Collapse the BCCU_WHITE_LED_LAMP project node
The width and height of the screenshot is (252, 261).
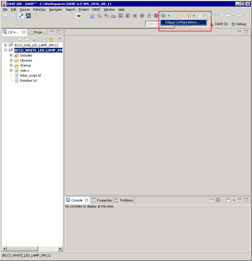[x=6, y=50]
